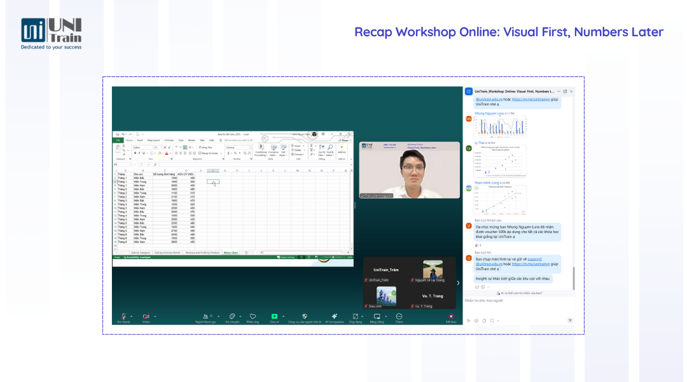Image resolution: width=687 pixels, height=382 pixels.
Task: Toggle Wrap Text in Alignment group
Action: (205, 147)
